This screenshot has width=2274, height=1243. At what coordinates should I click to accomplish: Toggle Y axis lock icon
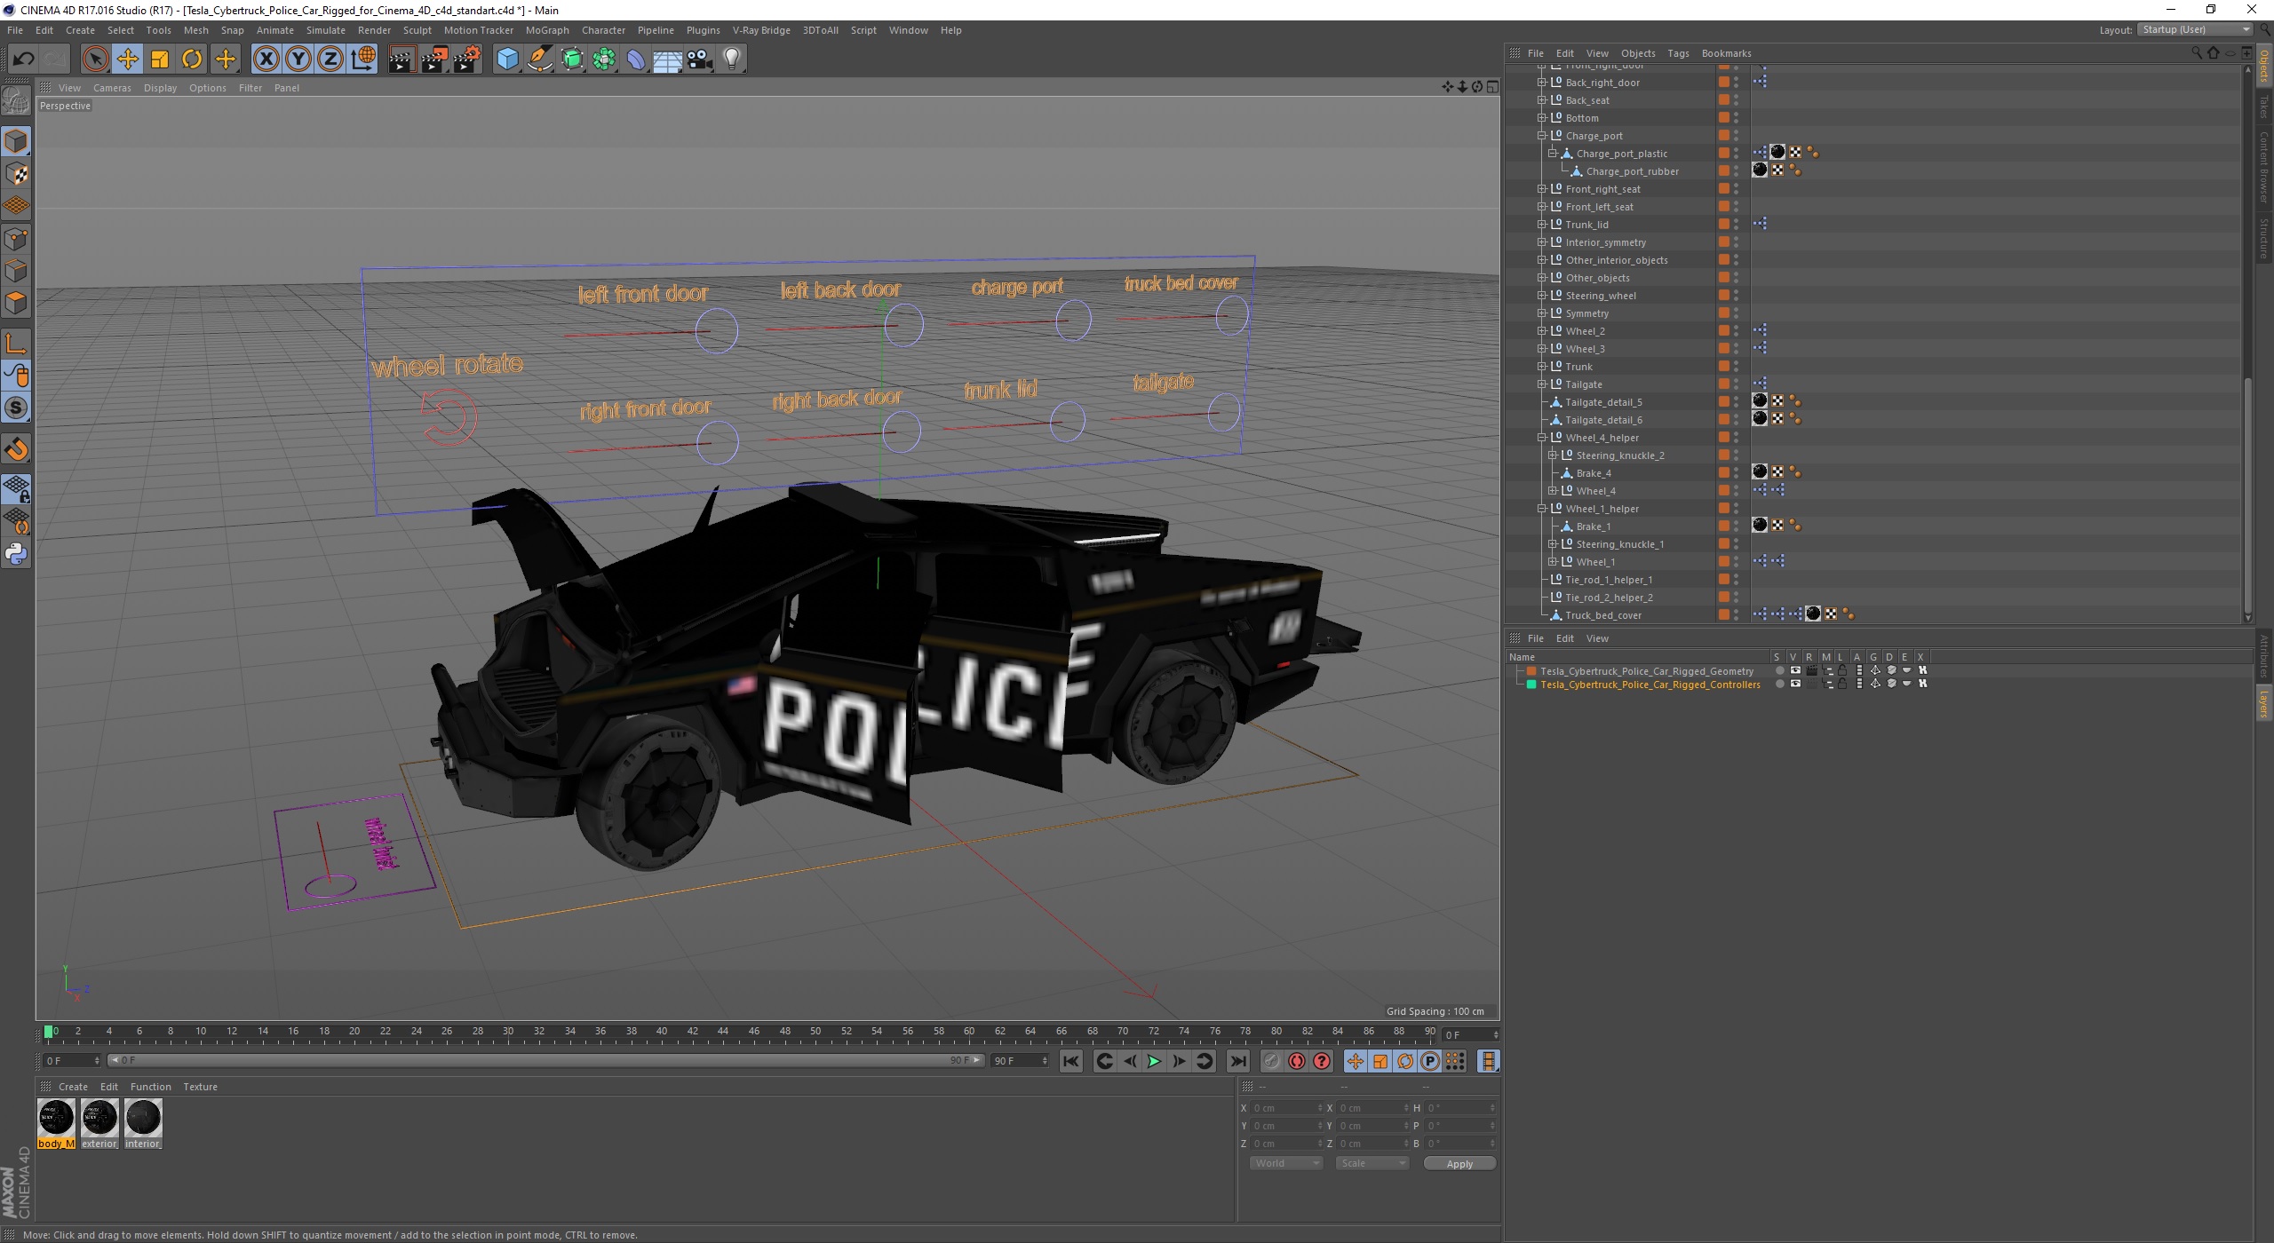(298, 59)
